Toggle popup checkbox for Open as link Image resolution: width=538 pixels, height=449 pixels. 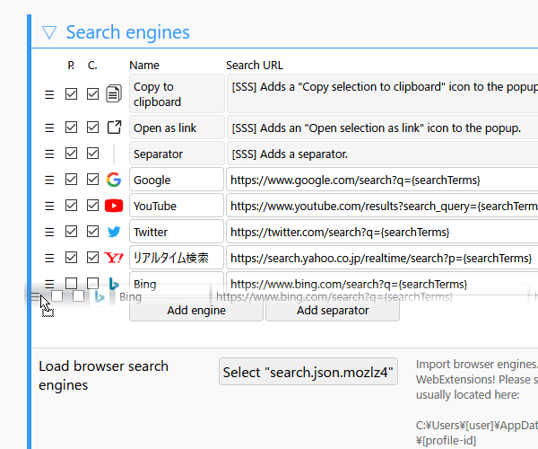click(x=71, y=128)
